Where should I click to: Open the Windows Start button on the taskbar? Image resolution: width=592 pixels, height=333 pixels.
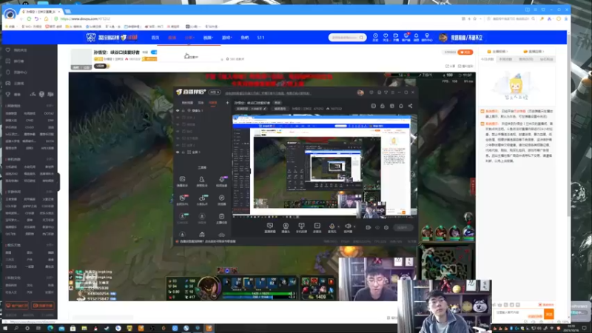point(5,329)
